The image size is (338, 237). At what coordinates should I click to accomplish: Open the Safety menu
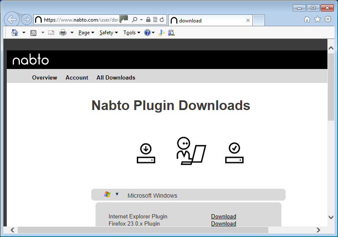(x=109, y=33)
